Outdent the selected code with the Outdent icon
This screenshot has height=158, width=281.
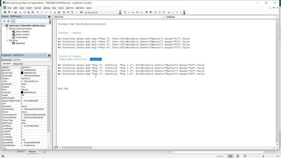pos(151,12)
